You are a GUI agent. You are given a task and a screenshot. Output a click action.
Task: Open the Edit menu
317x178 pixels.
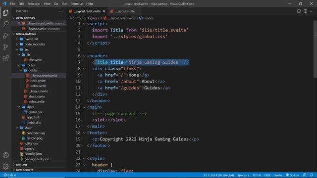[x=21, y=3]
